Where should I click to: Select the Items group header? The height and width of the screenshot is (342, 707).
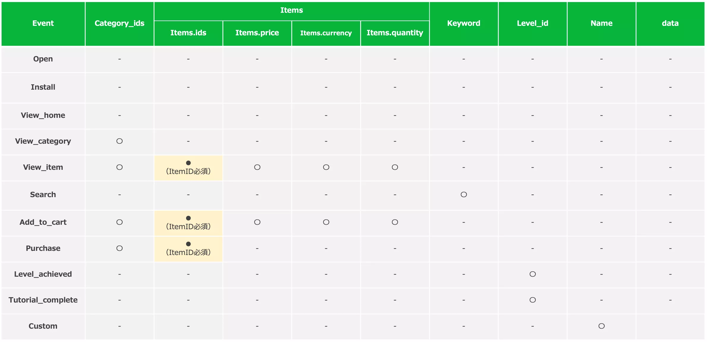292,10
